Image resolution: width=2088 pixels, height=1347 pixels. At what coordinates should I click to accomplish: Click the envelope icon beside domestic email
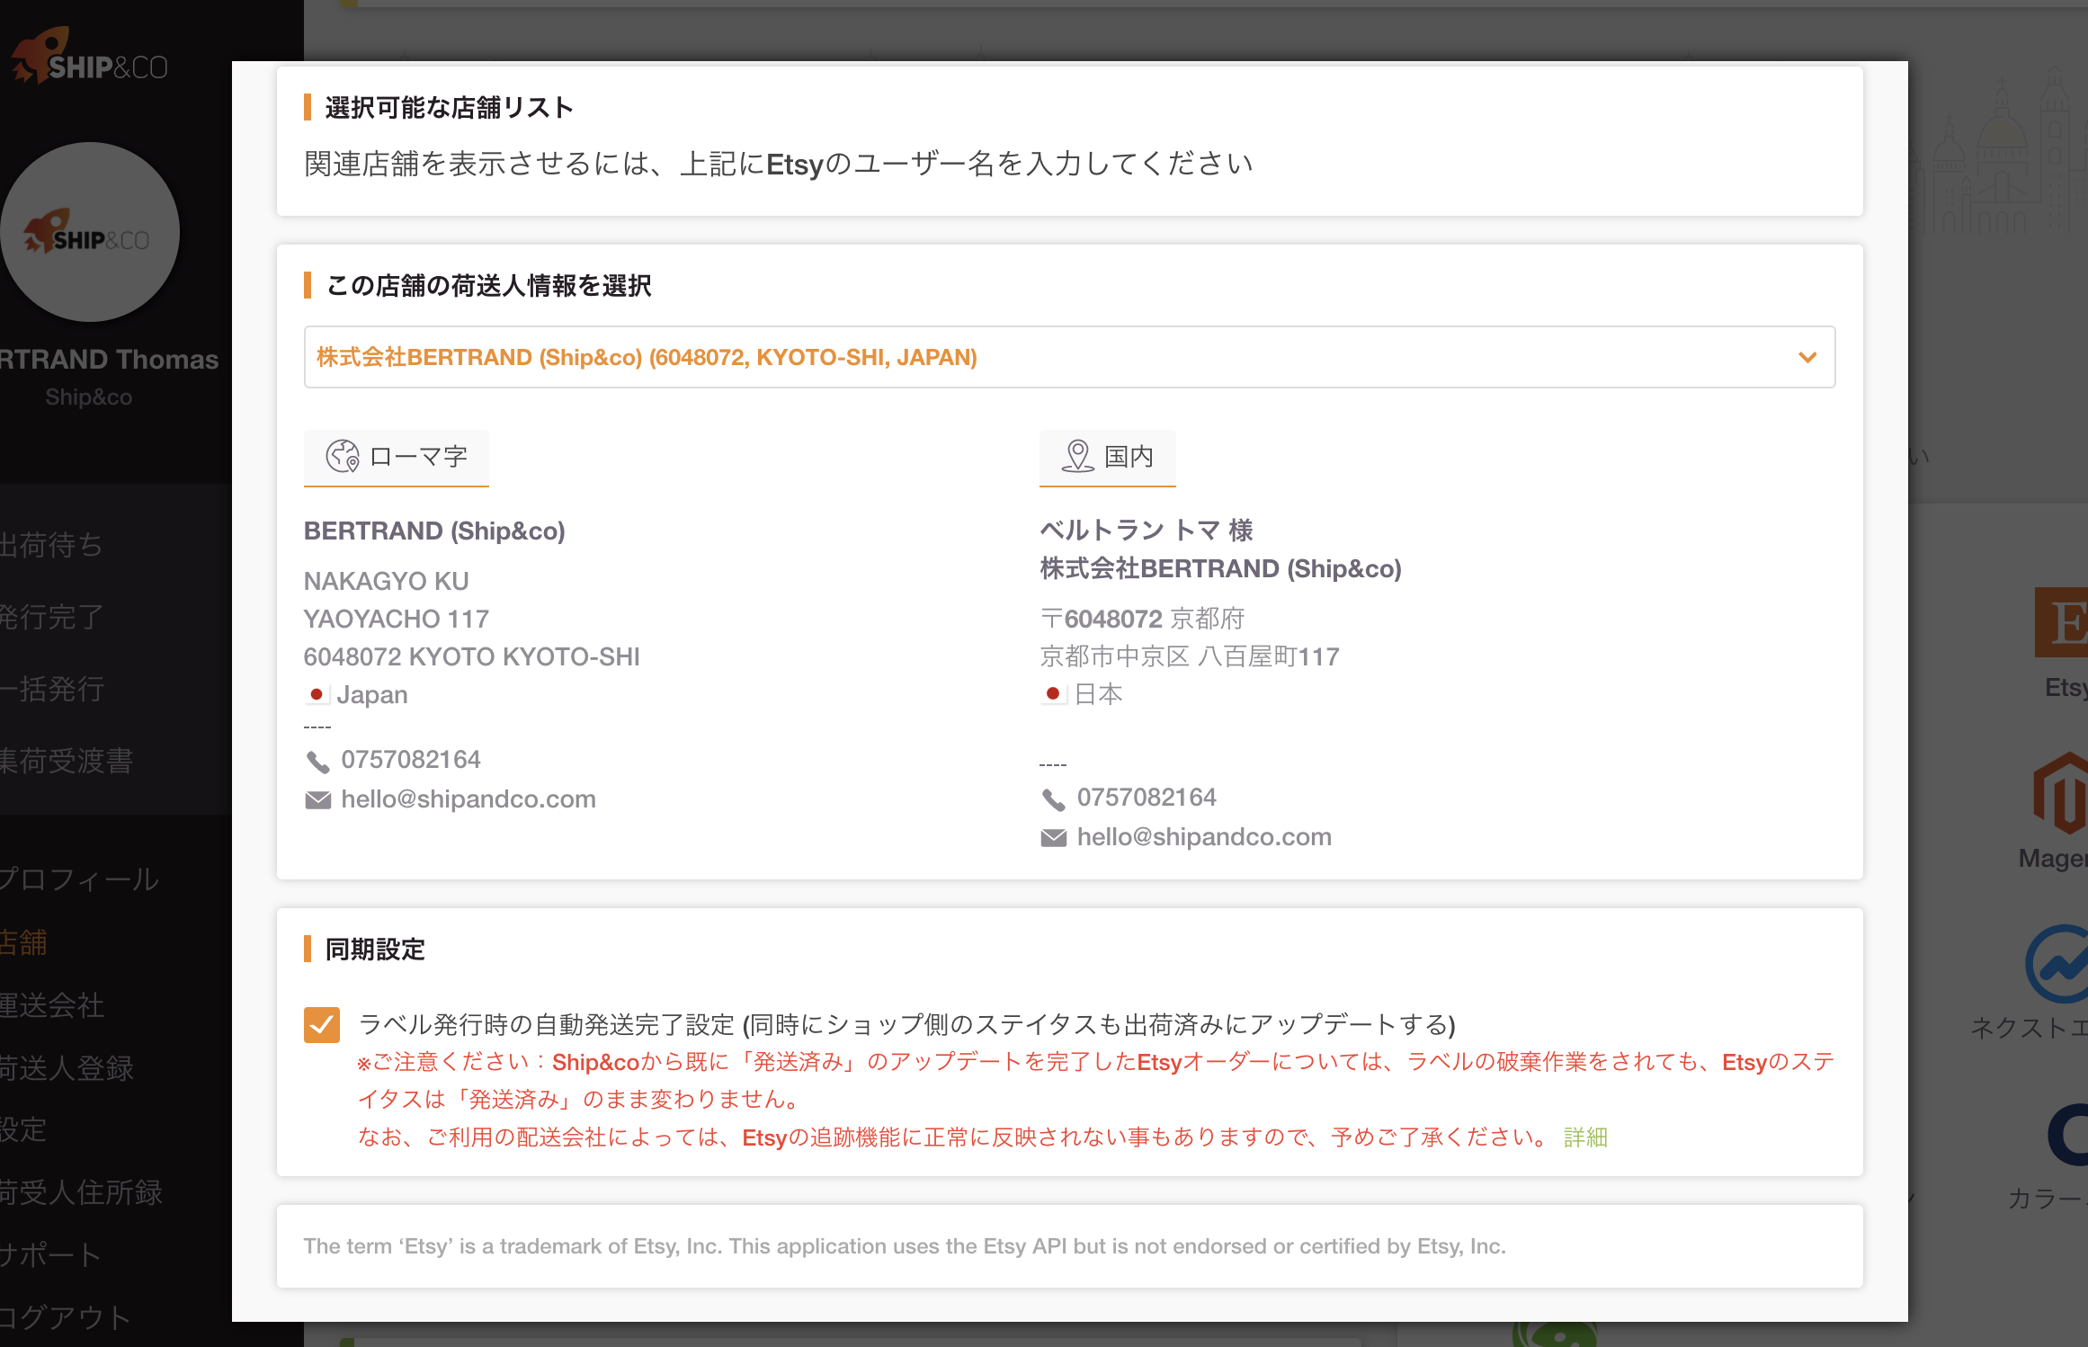pos(1053,837)
